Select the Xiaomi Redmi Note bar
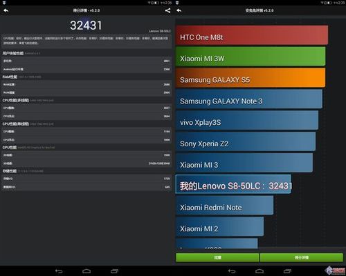Screen dimensions: 346x276 click(x=225, y=206)
